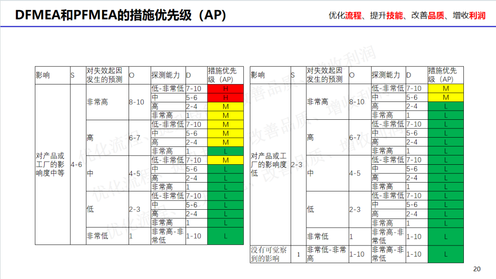The width and height of the screenshot is (496, 279).
Task: Select yellow M cell for D 5-6 in low-severity table
Action: 445,98
